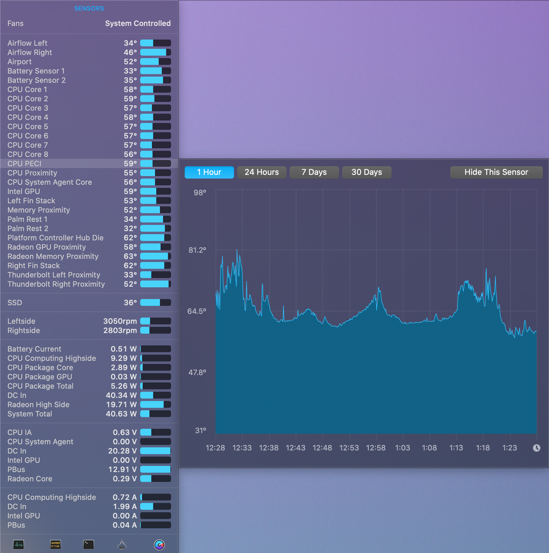Choose the DC In 20.28 V row
Image resolution: width=549 pixels, height=553 pixels.
pos(89,451)
